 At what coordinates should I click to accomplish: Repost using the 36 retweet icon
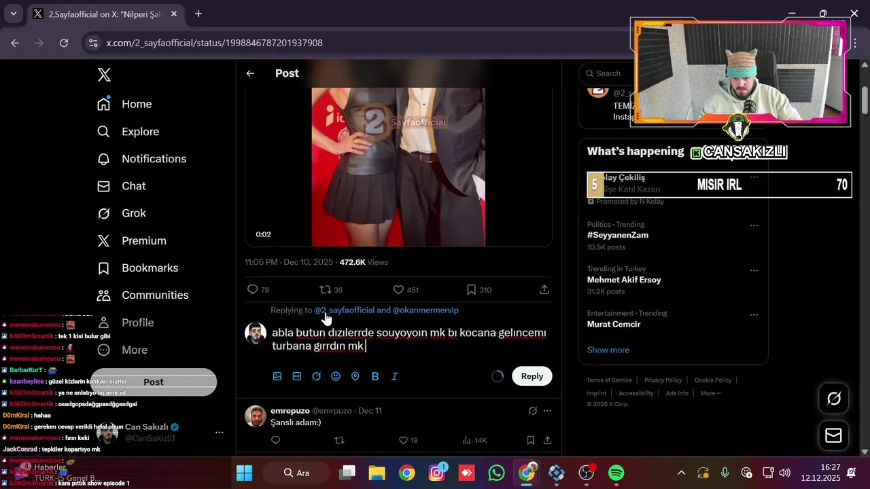[326, 289]
